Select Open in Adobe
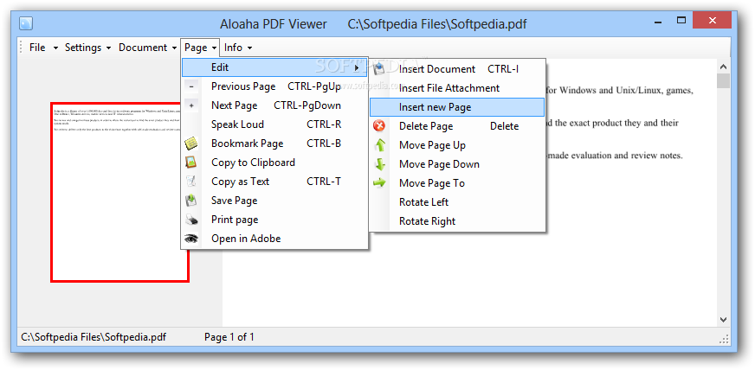This screenshot has height=370, width=755. [x=274, y=239]
